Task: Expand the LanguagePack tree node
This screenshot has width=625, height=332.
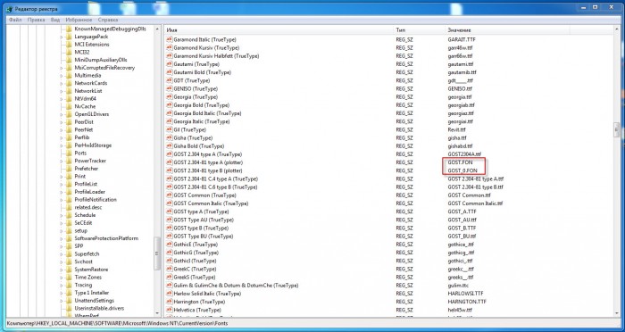Action: pyautogui.click(x=62, y=37)
